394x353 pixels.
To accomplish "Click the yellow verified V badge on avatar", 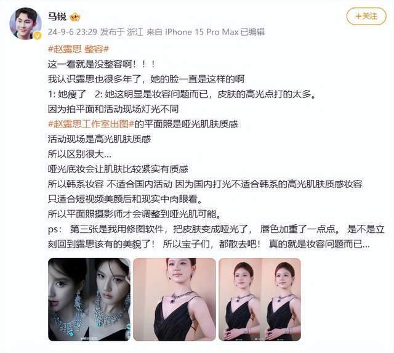I will coord(38,36).
